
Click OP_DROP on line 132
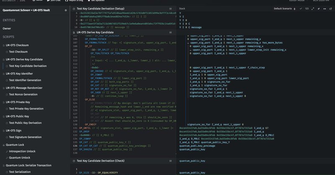coord(84,132)
